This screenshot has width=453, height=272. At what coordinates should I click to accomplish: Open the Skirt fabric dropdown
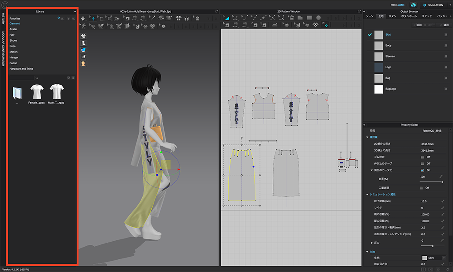[444, 258]
